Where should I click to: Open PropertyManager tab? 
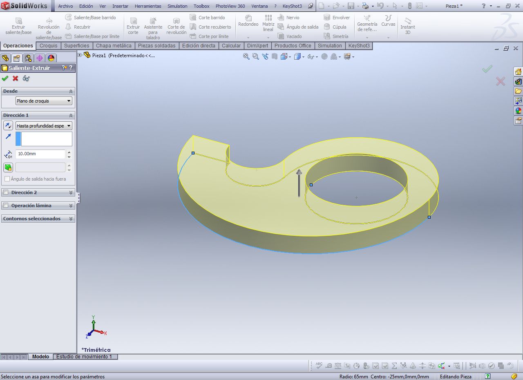(17, 58)
